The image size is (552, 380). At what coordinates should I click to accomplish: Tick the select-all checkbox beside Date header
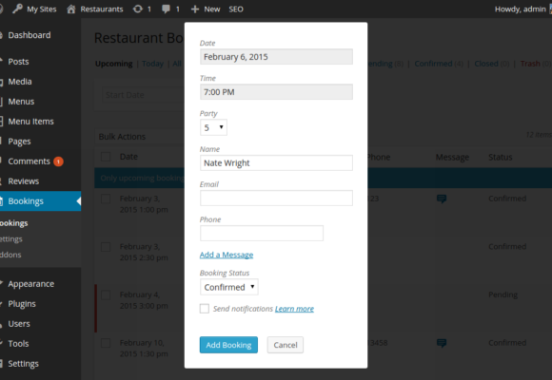point(106,157)
